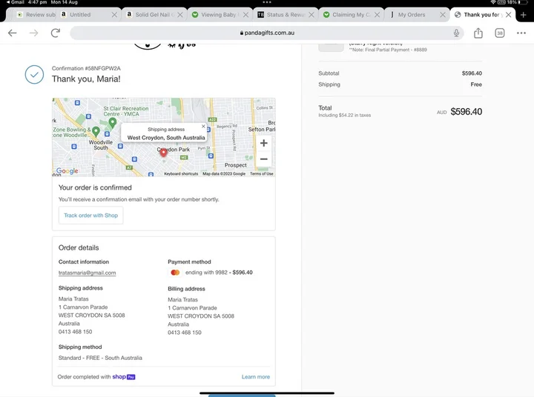Zoom out on the map
This screenshot has width=534, height=397.
[263, 159]
